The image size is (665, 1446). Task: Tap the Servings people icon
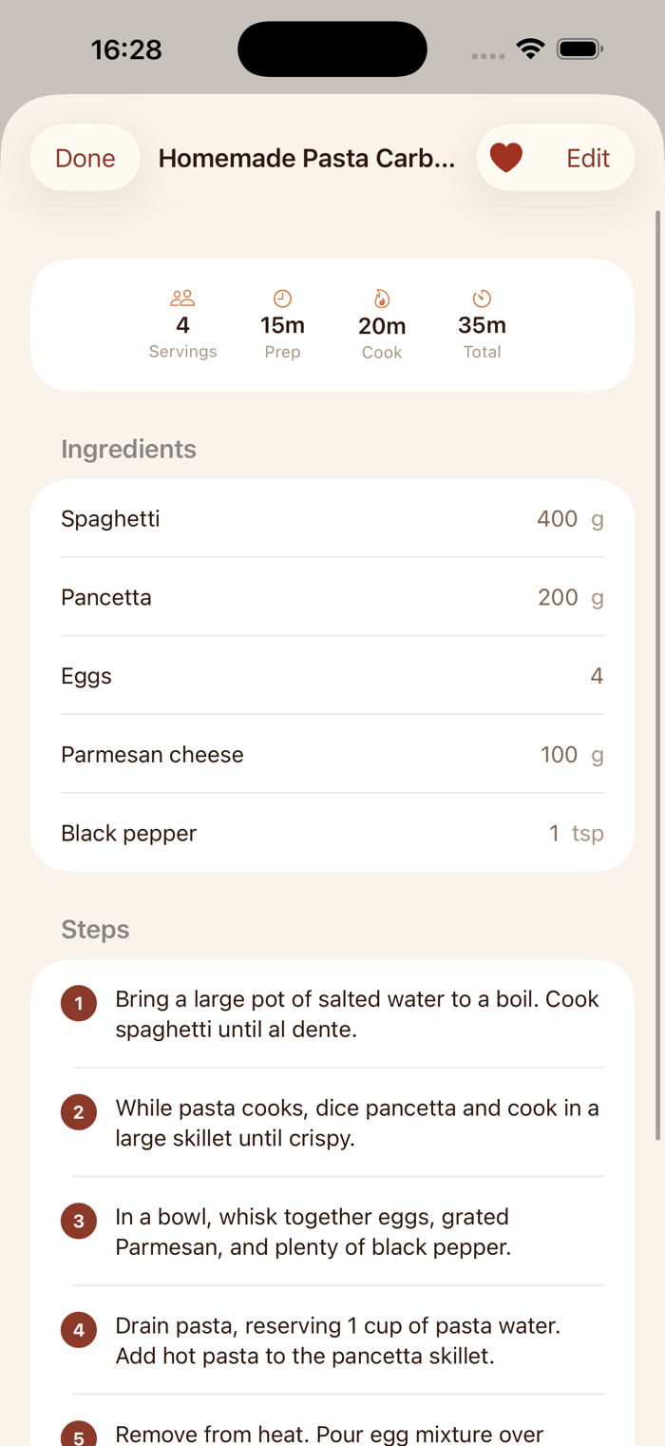(x=182, y=299)
